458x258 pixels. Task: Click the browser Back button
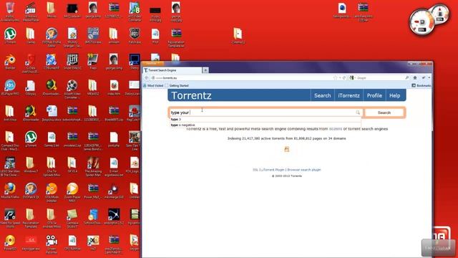click(x=147, y=78)
